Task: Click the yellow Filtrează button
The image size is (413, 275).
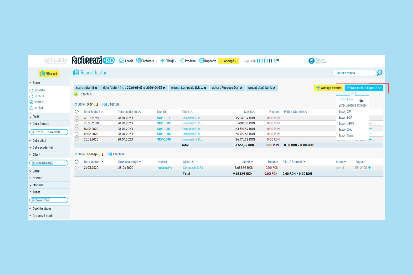Action: [x=49, y=73]
